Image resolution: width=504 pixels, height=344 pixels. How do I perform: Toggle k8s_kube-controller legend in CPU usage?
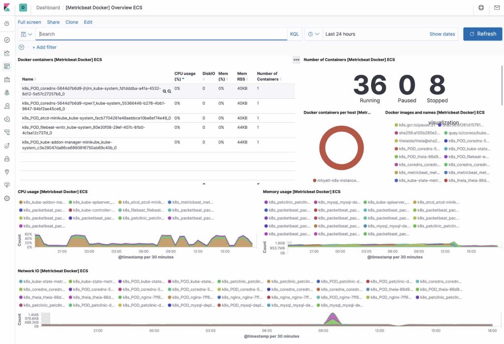[x=92, y=210]
